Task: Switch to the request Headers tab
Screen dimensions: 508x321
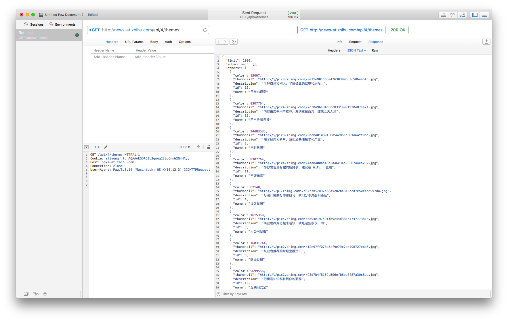Action: [112, 42]
